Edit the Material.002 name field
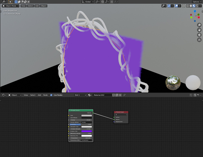This screenshot has height=157, width=203. click(102, 95)
